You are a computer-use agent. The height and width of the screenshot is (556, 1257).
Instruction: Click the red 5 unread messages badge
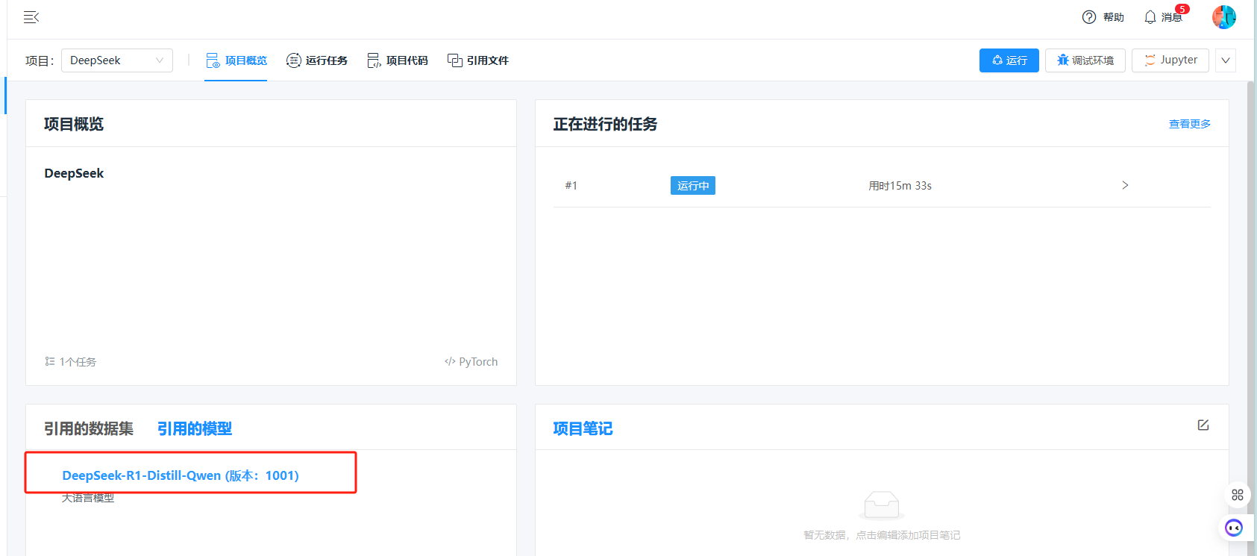pyautogui.click(x=1182, y=9)
